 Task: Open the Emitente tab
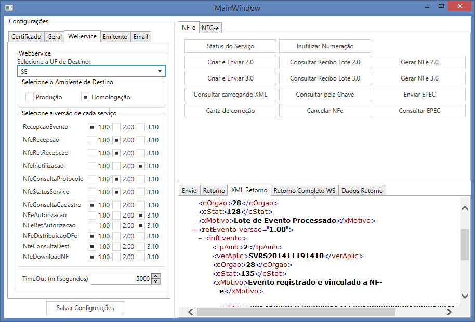pyautogui.click(x=115, y=37)
